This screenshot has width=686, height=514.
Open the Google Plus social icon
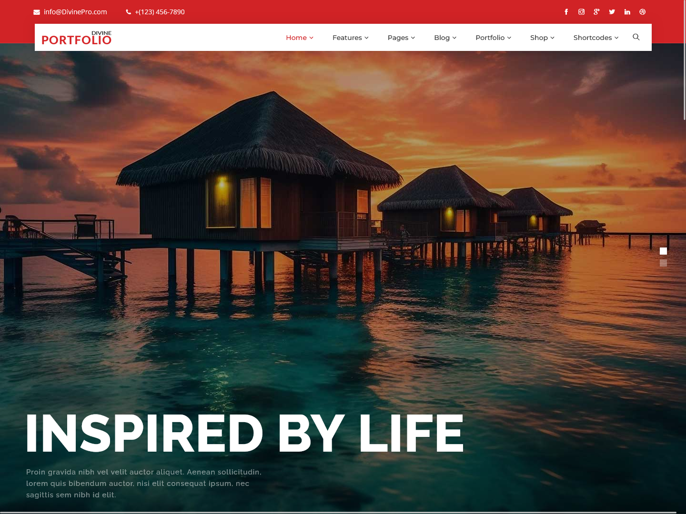click(596, 12)
